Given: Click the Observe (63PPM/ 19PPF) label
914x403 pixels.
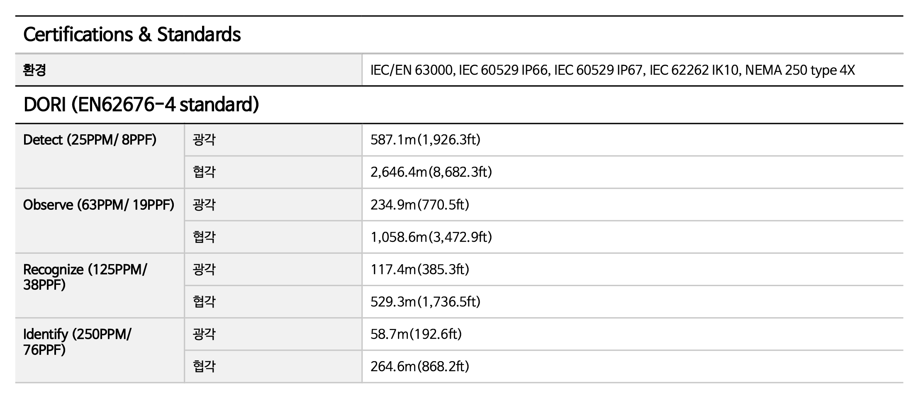Looking at the screenshot, I should [x=99, y=205].
